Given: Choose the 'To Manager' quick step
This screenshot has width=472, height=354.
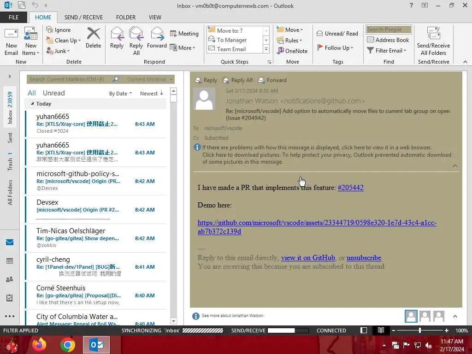Looking at the screenshot, I should [x=235, y=40].
